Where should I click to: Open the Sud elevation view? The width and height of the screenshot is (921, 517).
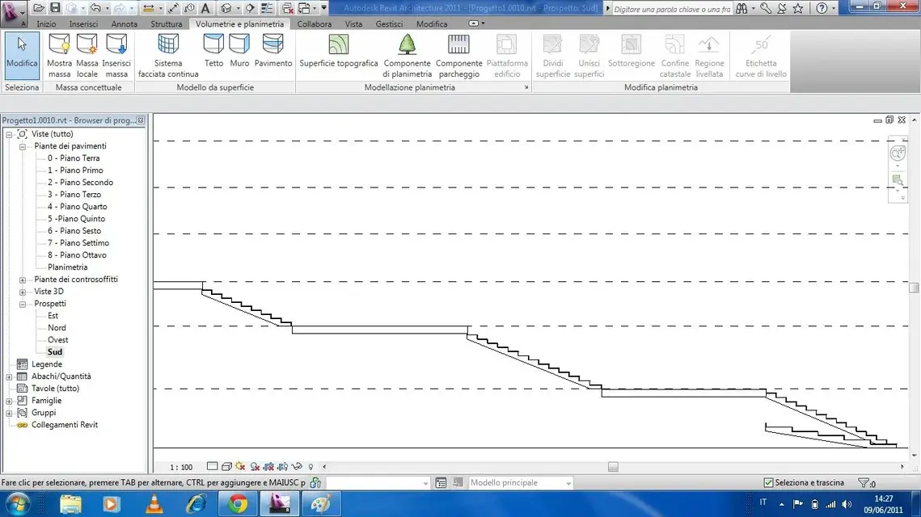pos(55,352)
